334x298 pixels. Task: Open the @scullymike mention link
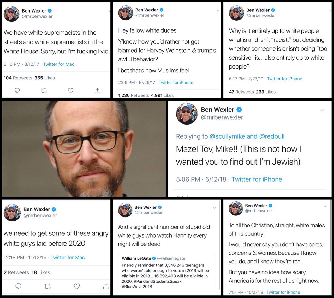(x=227, y=136)
